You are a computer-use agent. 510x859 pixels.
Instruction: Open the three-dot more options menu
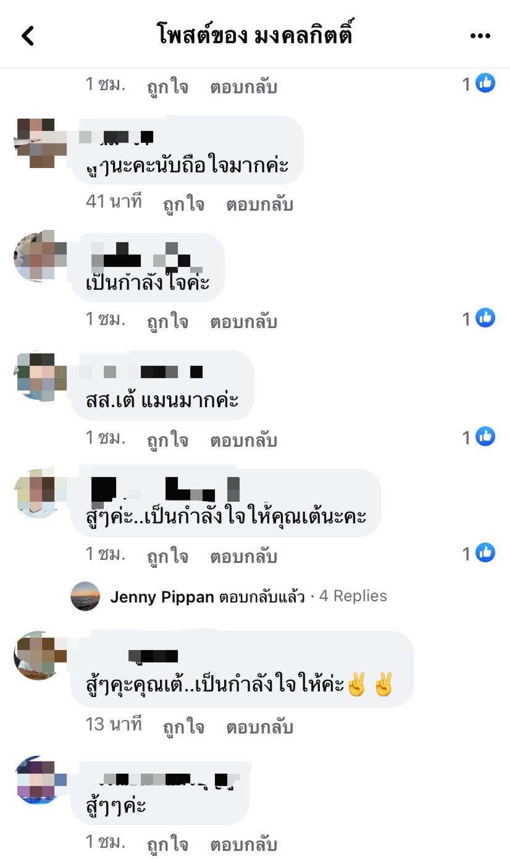pos(480,36)
